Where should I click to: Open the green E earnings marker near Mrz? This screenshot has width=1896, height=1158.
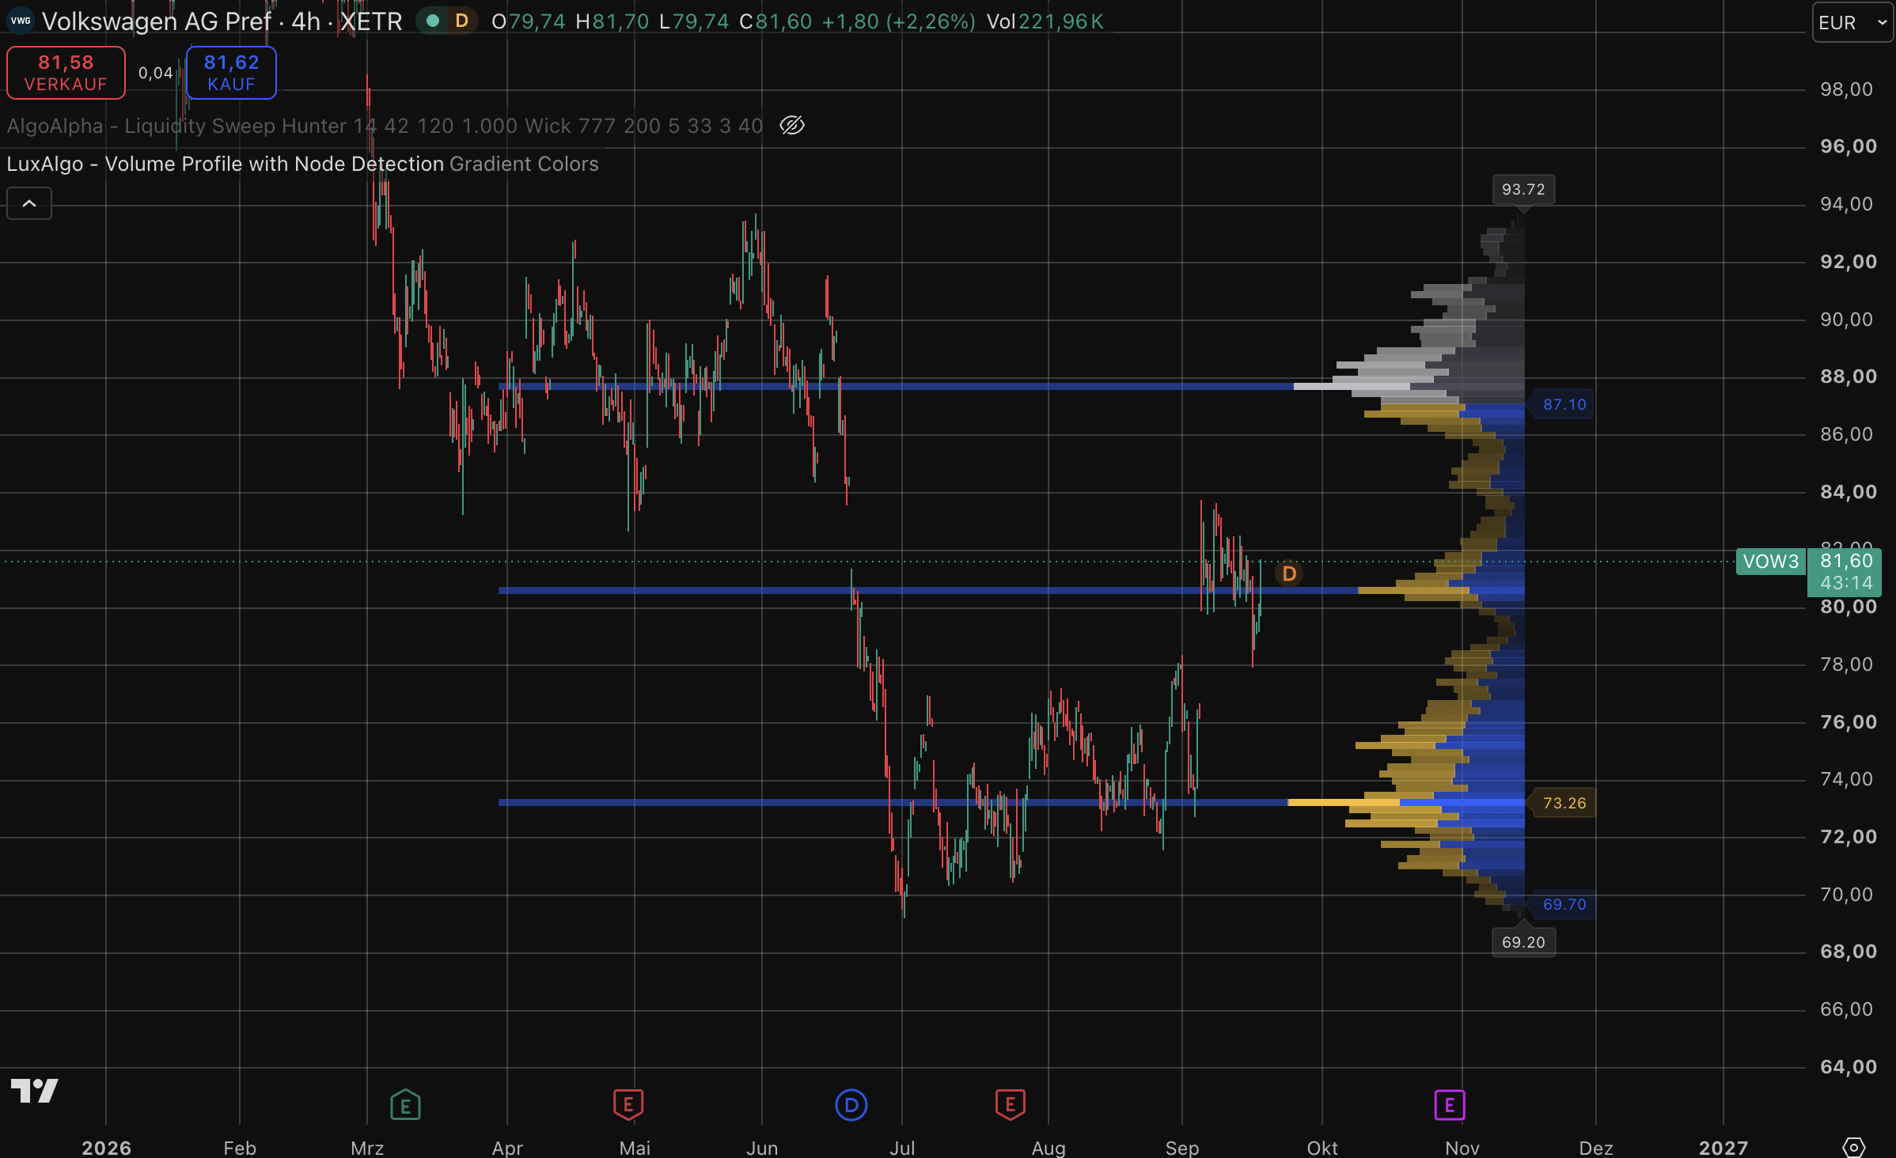click(405, 1105)
